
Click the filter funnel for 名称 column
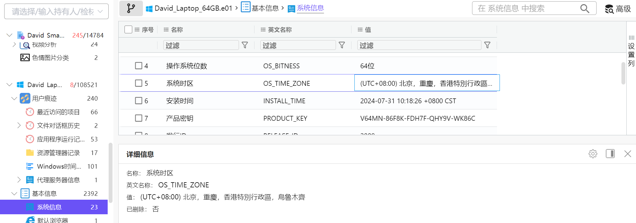[245, 45]
